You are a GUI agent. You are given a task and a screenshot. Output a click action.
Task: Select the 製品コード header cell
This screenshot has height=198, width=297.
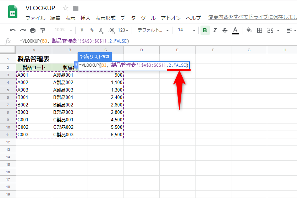click(34, 67)
